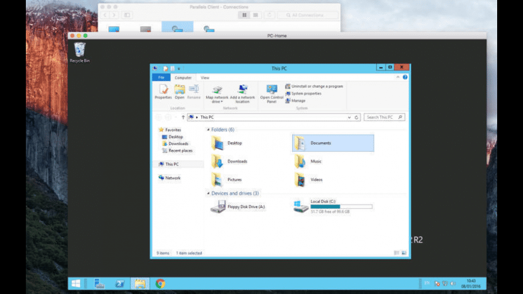Click the quick access Properties icon in title bar
Viewport: 523px width, 294px height.
[165, 68]
